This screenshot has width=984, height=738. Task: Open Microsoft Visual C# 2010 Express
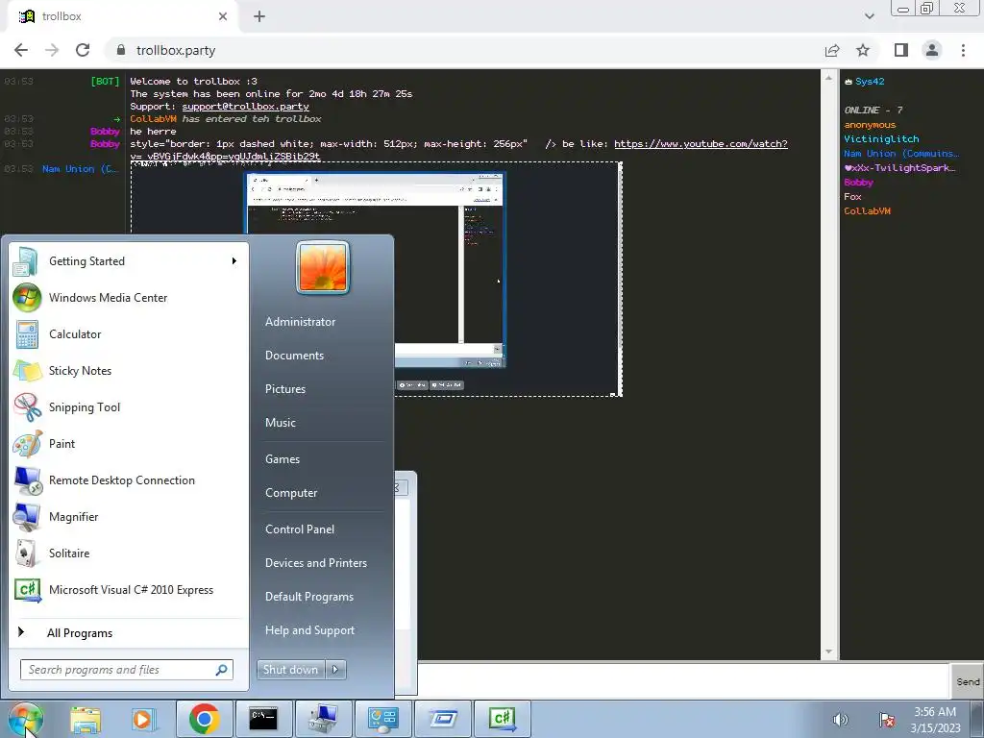click(x=129, y=589)
